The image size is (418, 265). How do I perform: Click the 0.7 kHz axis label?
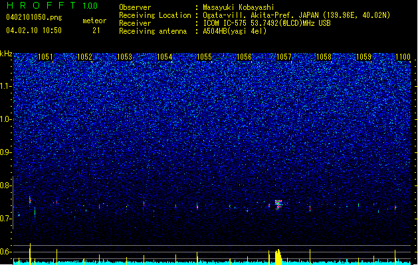[5, 219]
